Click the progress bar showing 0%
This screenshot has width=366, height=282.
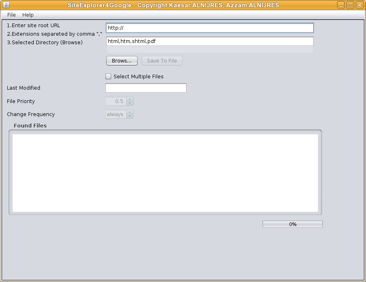(292, 224)
